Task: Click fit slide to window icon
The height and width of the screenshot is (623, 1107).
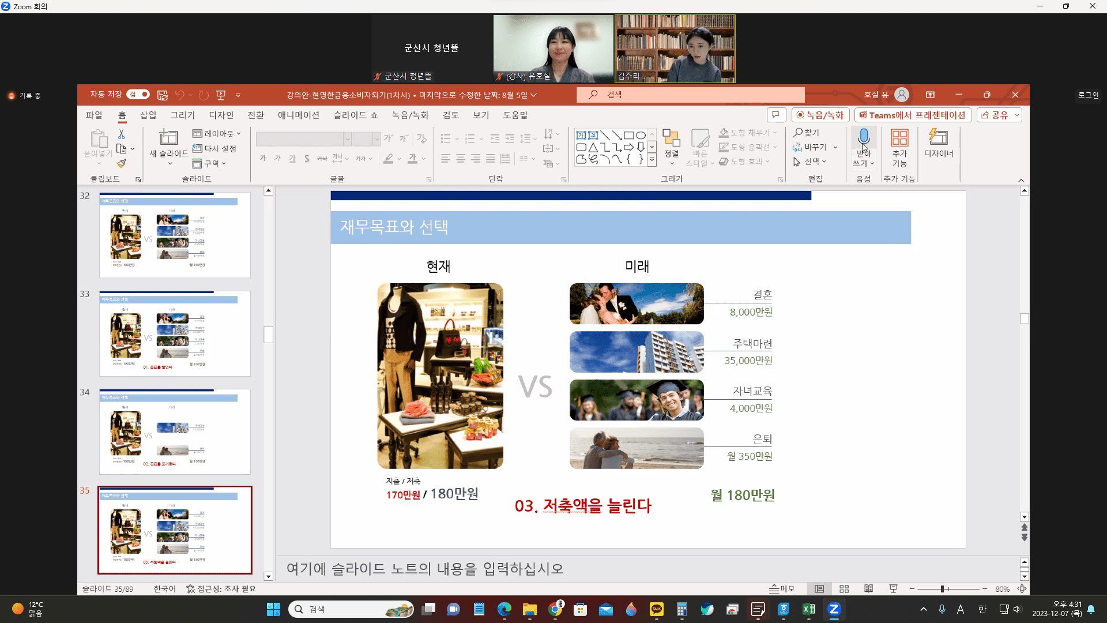Action: pyautogui.click(x=1022, y=589)
